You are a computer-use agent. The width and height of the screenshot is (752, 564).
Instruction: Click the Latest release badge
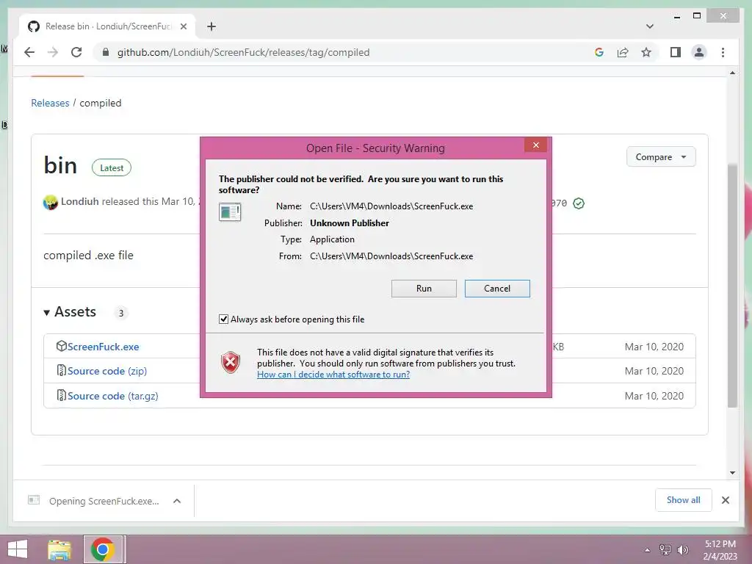tap(112, 168)
